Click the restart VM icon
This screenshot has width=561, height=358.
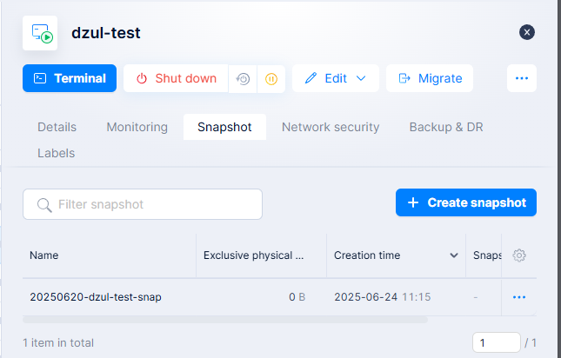244,78
